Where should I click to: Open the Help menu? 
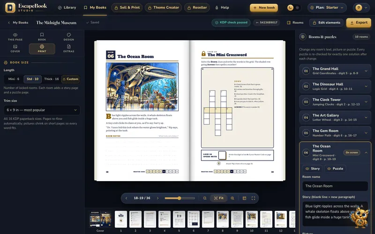[x=222, y=7]
